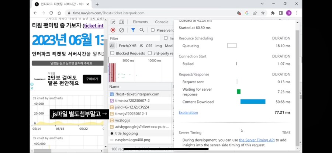Click the gray alarm notice bar
This screenshot has height=153, width=332.
[x=68, y=63]
